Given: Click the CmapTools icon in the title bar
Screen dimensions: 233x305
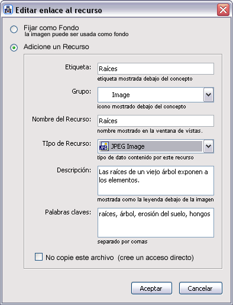Looking at the screenshot, I should click(8, 10).
